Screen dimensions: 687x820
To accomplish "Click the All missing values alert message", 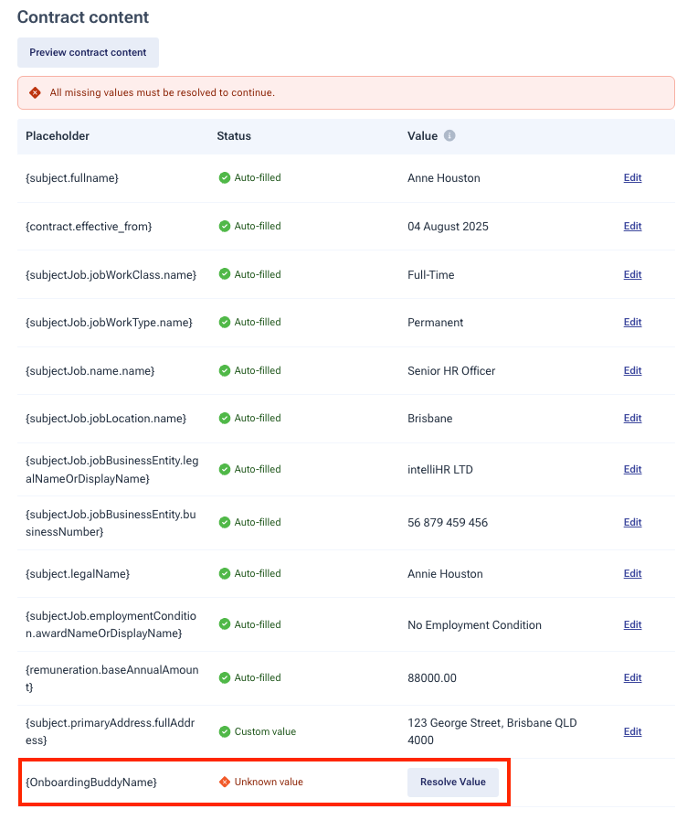I will click(162, 92).
